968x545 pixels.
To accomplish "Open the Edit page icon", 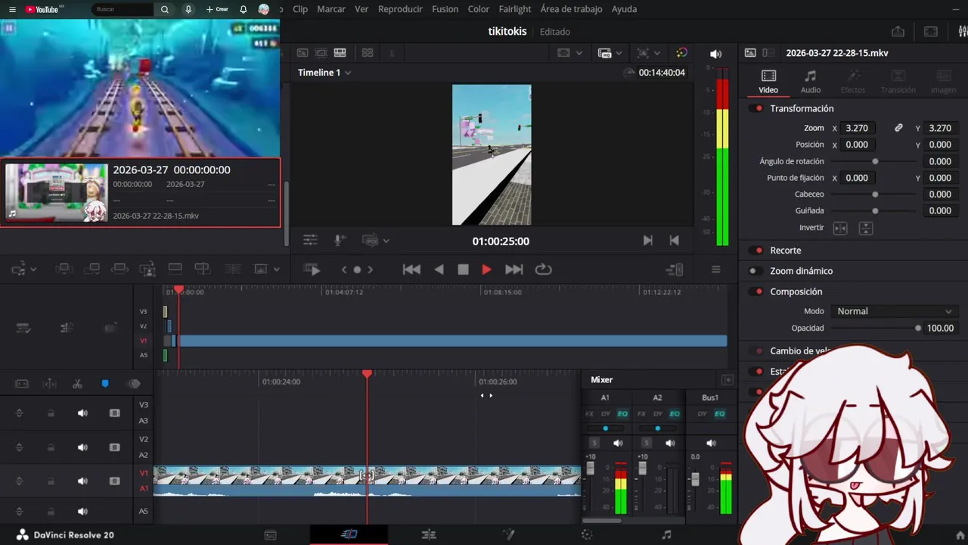I will pos(429,535).
